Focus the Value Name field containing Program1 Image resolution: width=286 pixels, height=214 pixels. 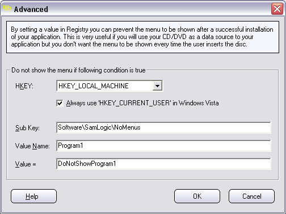tap(163, 145)
